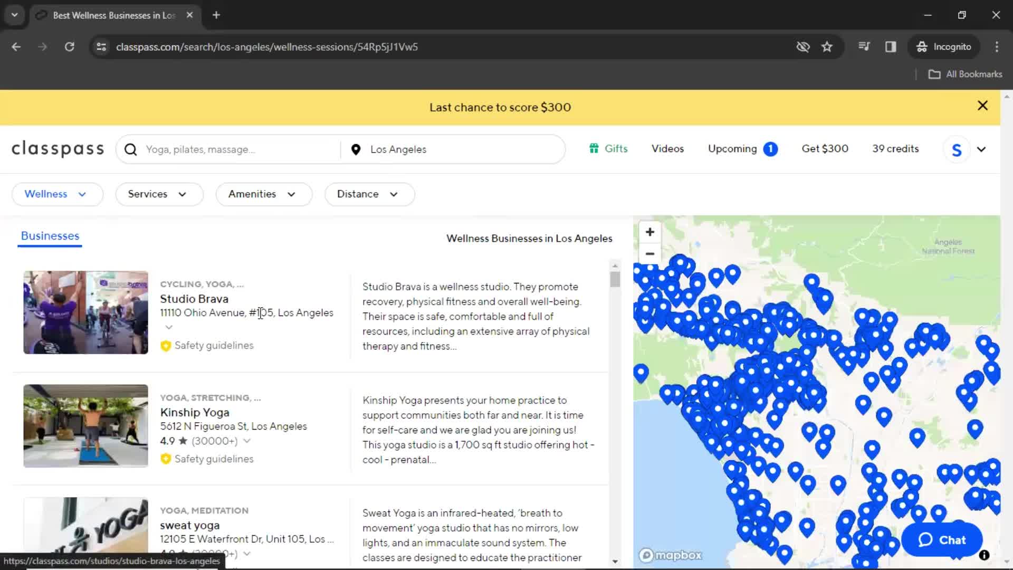
Task: Open Upcoming reservations
Action: tap(742, 149)
